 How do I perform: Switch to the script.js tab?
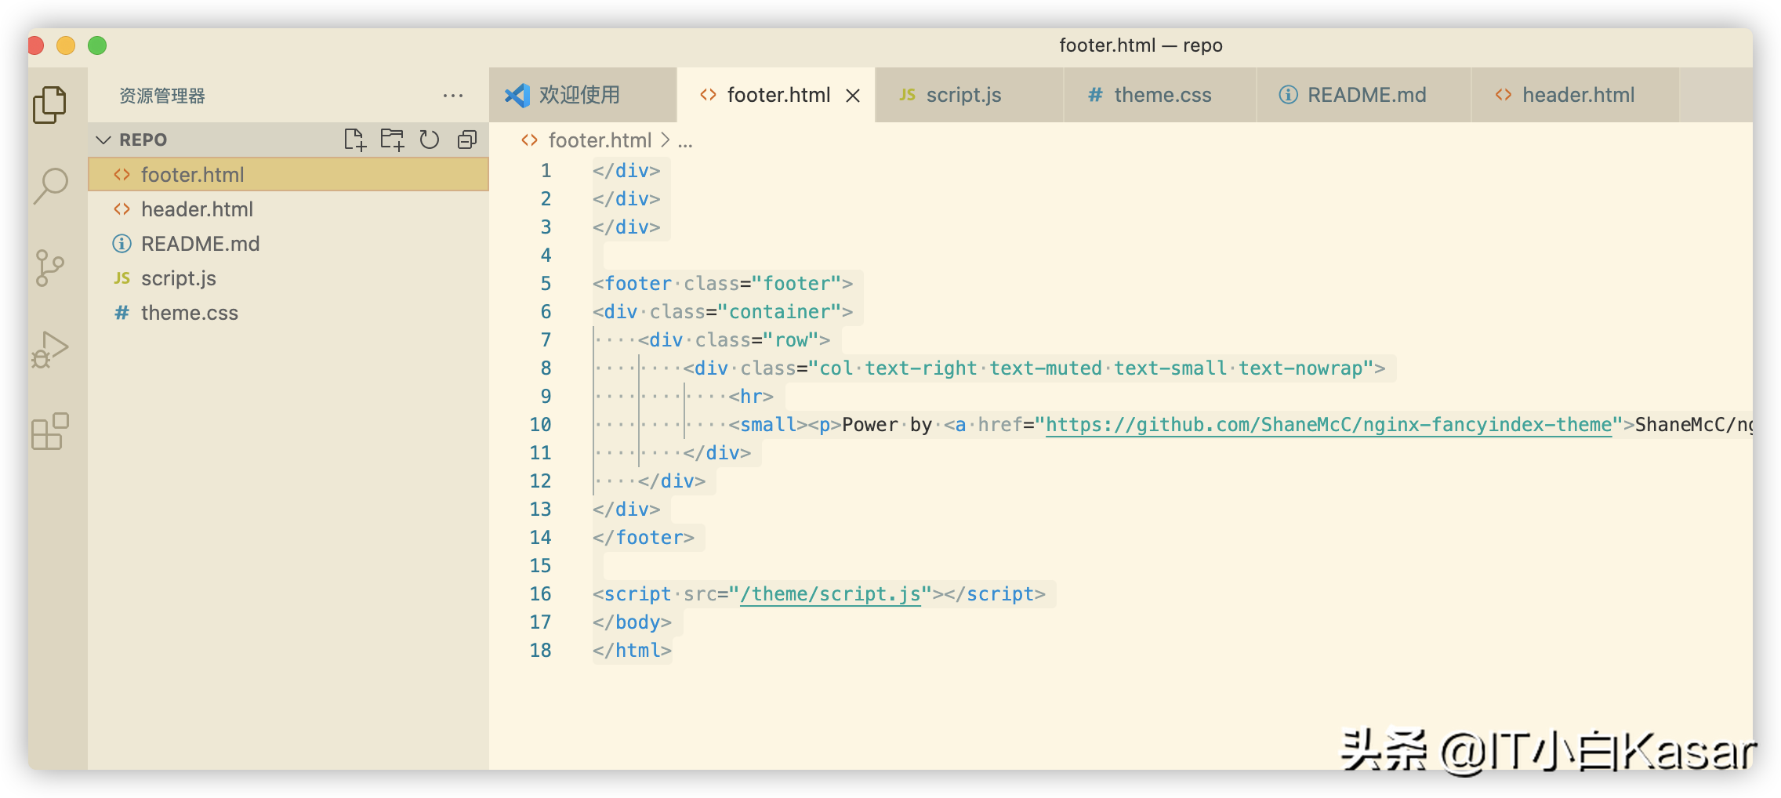click(x=969, y=95)
